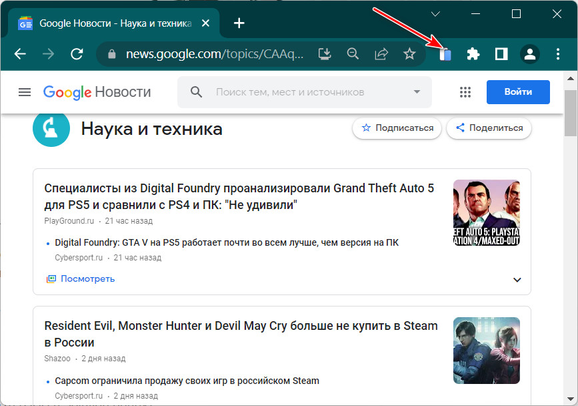
Task: Click Посмотреть full coverage link
Action: [81, 278]
